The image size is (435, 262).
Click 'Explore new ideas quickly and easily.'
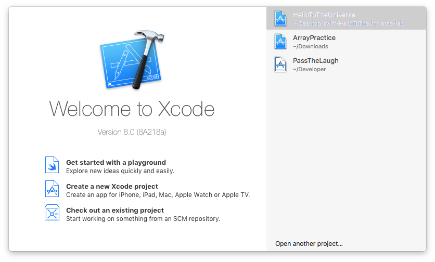(x=120, y=171)
